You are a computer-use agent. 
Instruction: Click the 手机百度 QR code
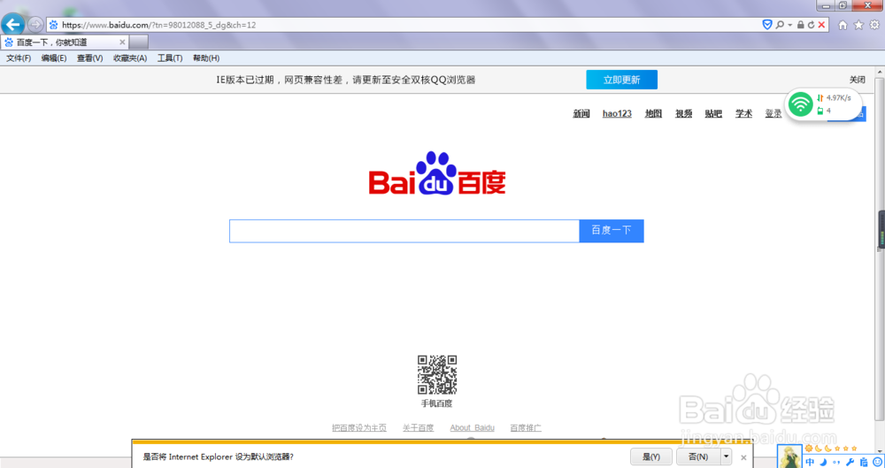437,375
